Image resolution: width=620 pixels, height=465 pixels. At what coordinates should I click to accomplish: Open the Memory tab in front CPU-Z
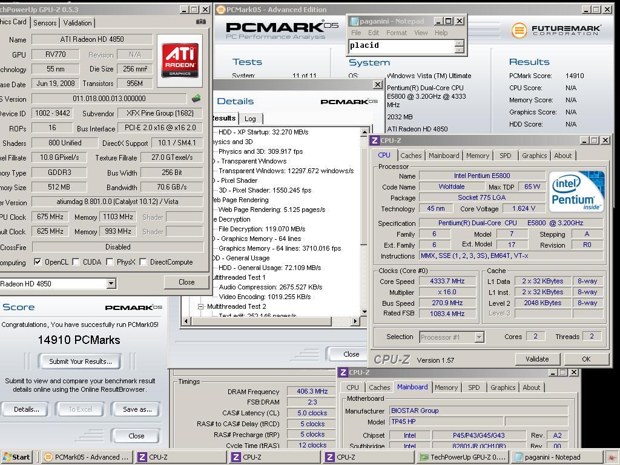pos(478,156)
